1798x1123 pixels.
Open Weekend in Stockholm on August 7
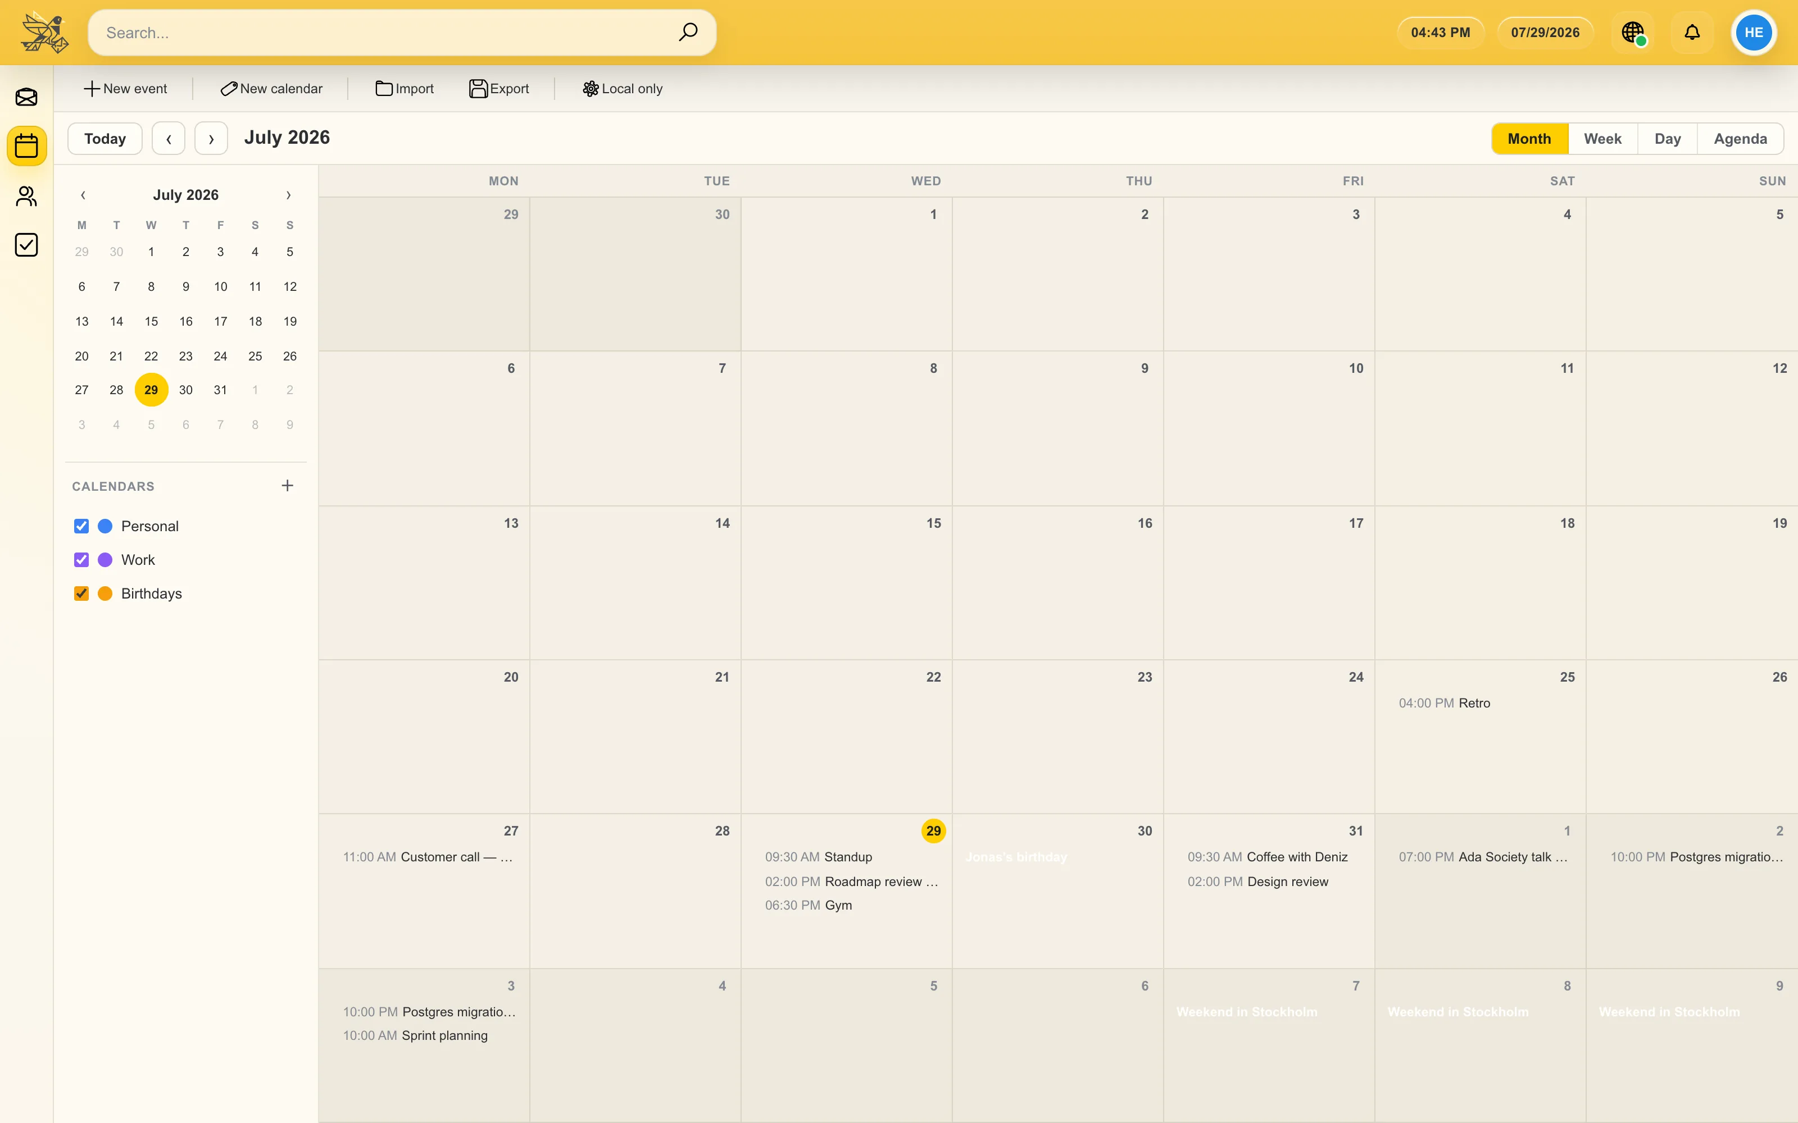click(1269, 1012)
